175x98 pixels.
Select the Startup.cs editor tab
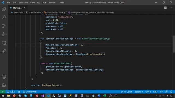tap(17, 8)
